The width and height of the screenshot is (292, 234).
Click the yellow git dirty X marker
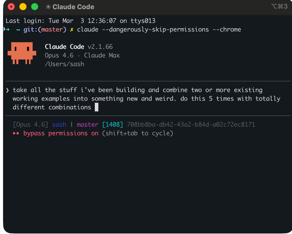[72, 30]
